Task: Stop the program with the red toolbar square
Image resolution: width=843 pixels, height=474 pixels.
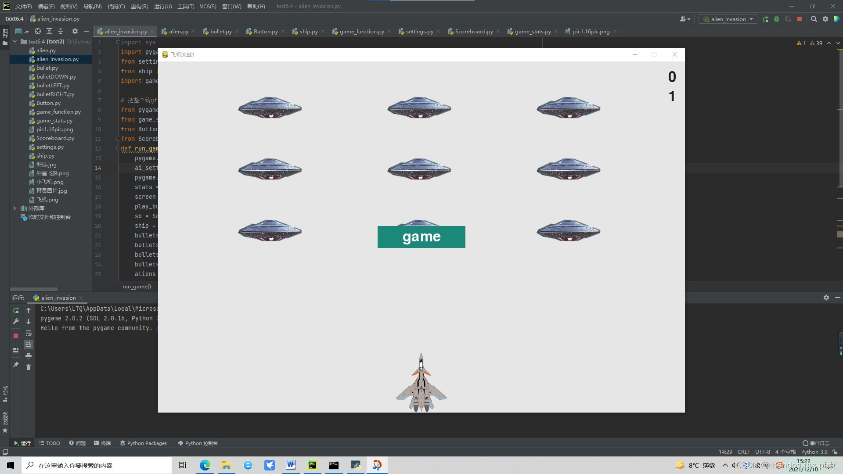Action: point(800,19)
